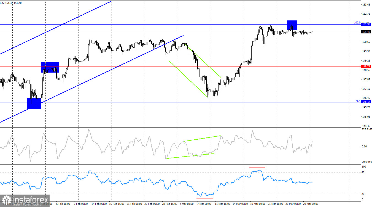372x207 pixels.
Task: Click the 0.00 indicator scale value
Action: 364,147
